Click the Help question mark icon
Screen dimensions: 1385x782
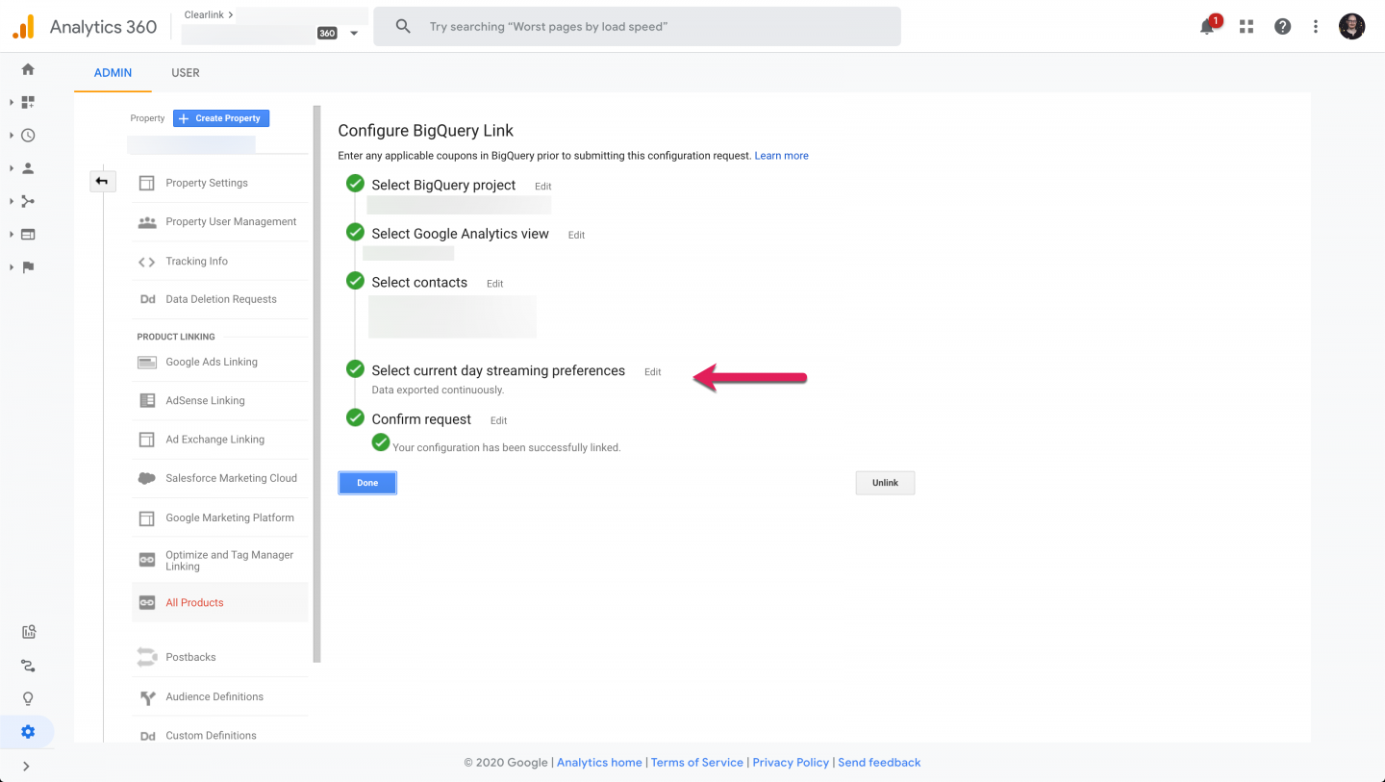(x=1282, y=27)
